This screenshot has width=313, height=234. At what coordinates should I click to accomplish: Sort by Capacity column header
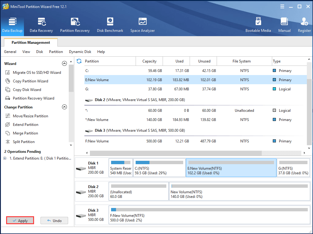point(149,61)
